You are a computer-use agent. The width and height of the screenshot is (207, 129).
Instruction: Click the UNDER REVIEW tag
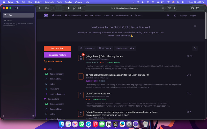click(92, 62)
